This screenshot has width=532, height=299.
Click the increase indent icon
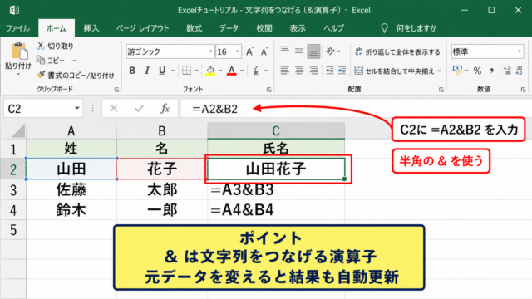click(x=342, y=71)
